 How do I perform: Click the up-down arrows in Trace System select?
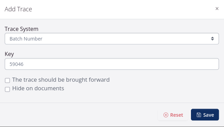point(212,39)
